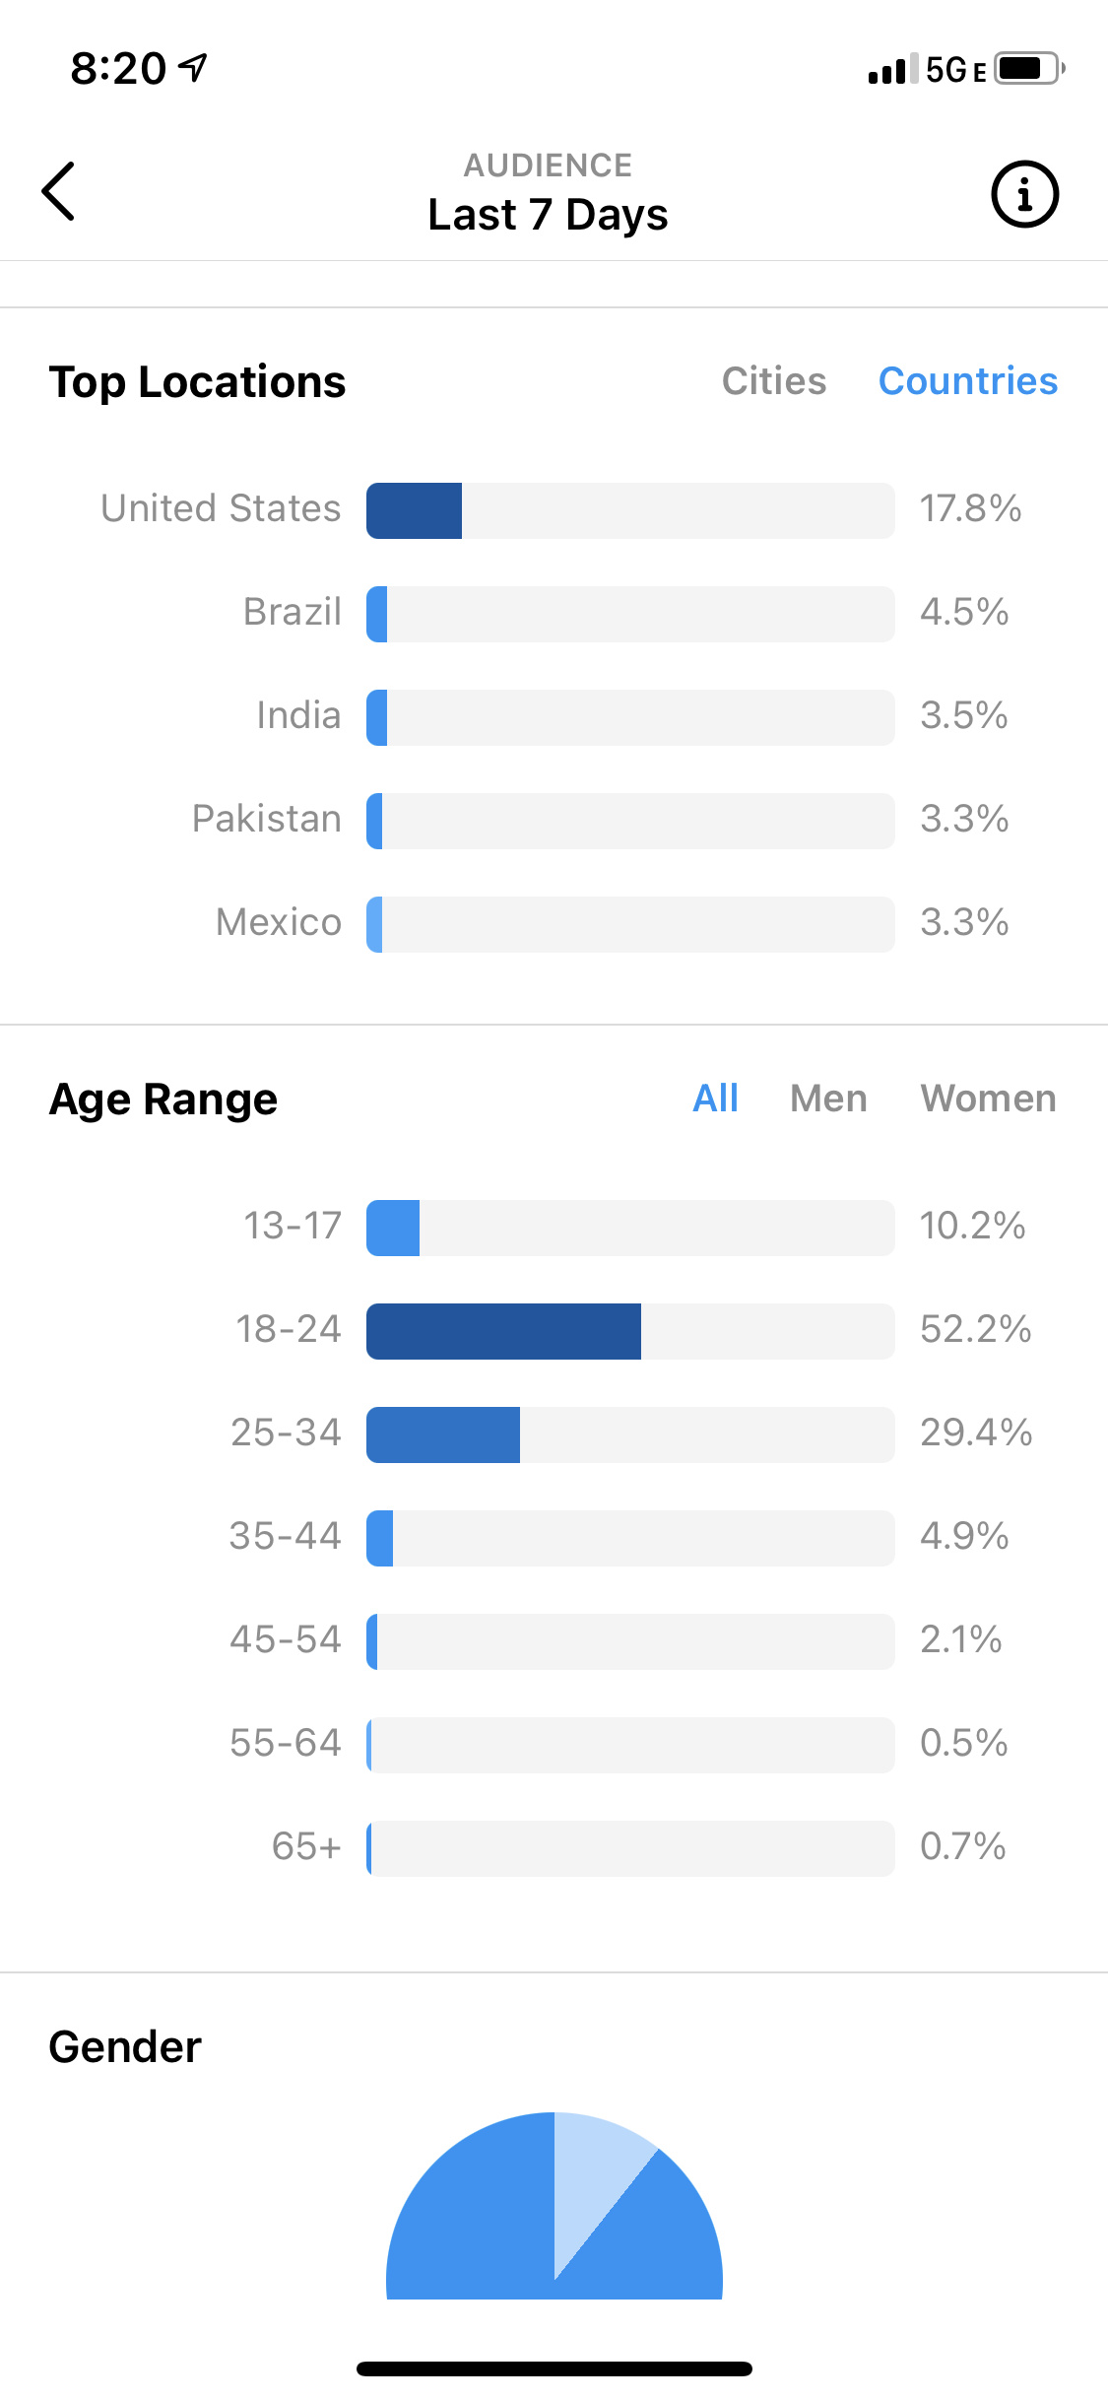1108x2400 pixels.
Task: Filter age range by Men
Action: pyautogui.click(x=828, y=1099)
